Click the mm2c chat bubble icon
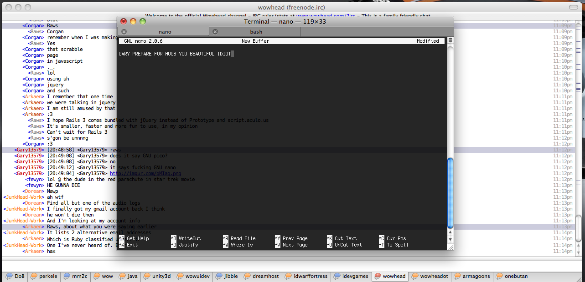The height and width of the screenshot is (282, 585). 67,276
